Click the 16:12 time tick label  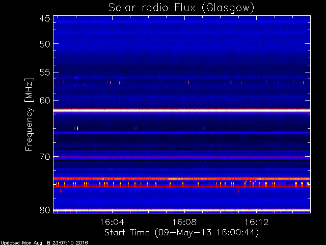tap(257, 222)
